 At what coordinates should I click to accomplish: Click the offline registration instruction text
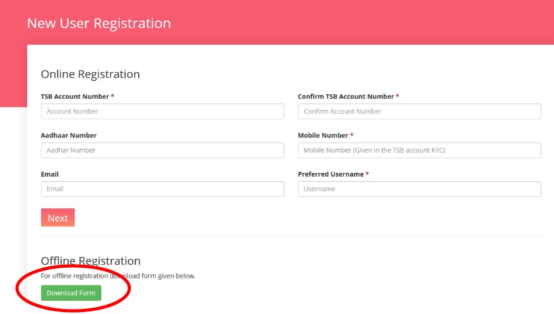click(118, 276)
